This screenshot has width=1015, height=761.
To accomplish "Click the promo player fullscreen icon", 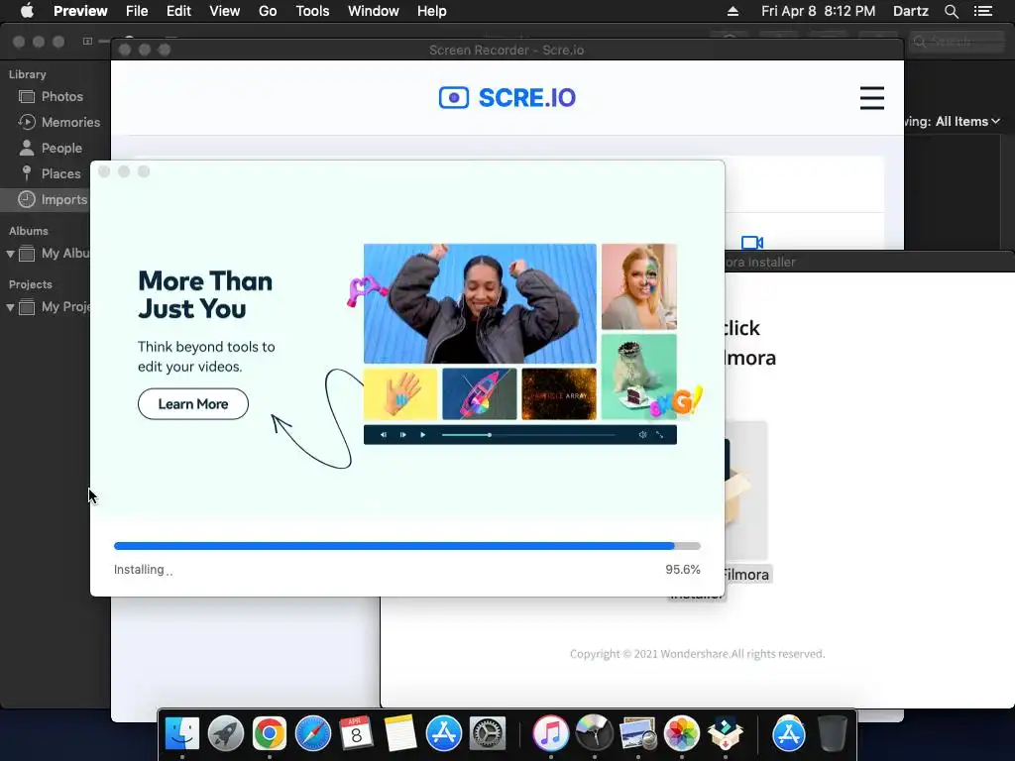I will (x=659, y=435).
